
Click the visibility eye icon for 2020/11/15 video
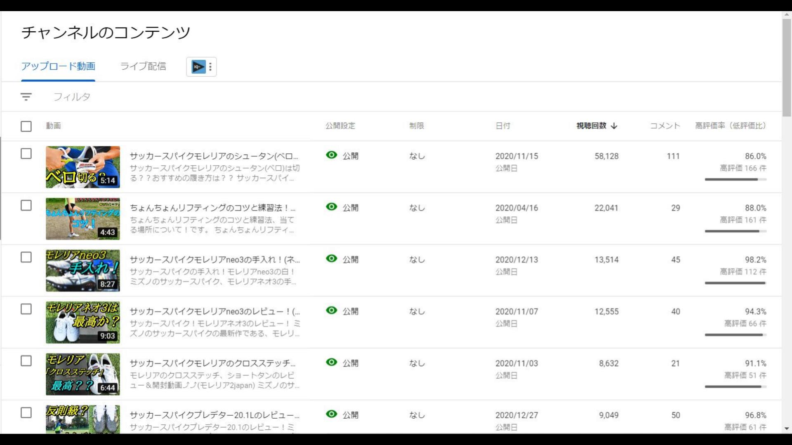coord(332,155)
